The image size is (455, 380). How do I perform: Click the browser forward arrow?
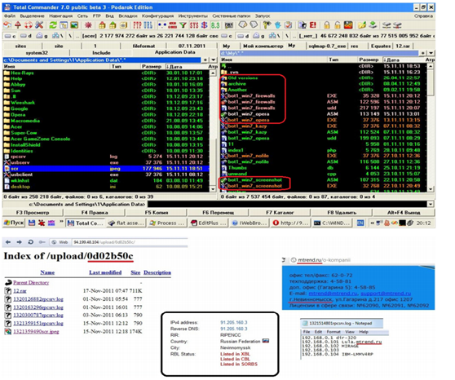pos(19,242)
